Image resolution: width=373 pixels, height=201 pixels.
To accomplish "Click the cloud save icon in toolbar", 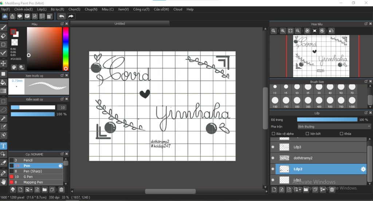I will click(x=5, y=16).
